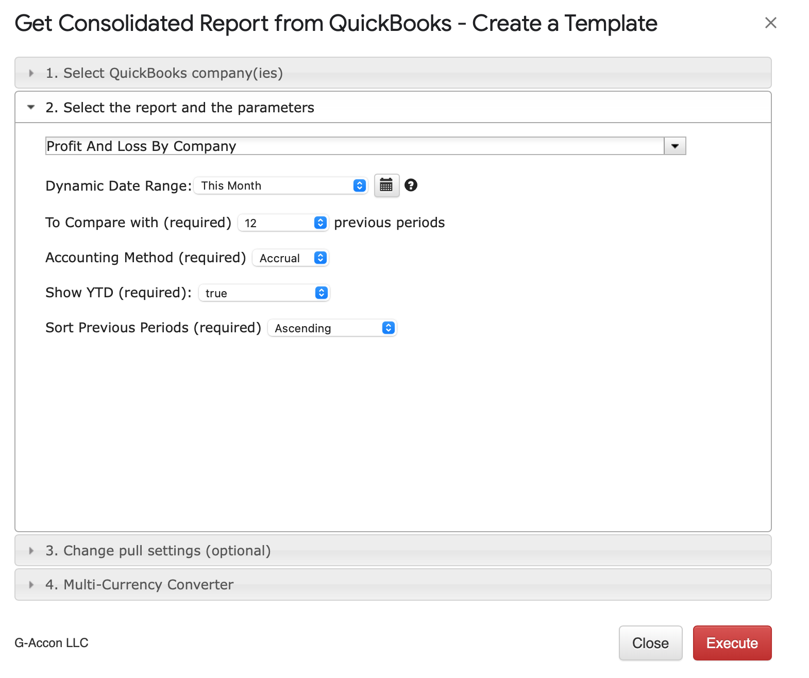Image resolution: width=809 pixels, height=678 pixels.
Task: Open the Sort Previous Periods dropdown
Action: click(x=332, y=328)
